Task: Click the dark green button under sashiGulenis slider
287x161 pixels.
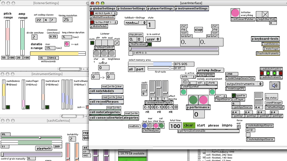Action: [8, 107]
